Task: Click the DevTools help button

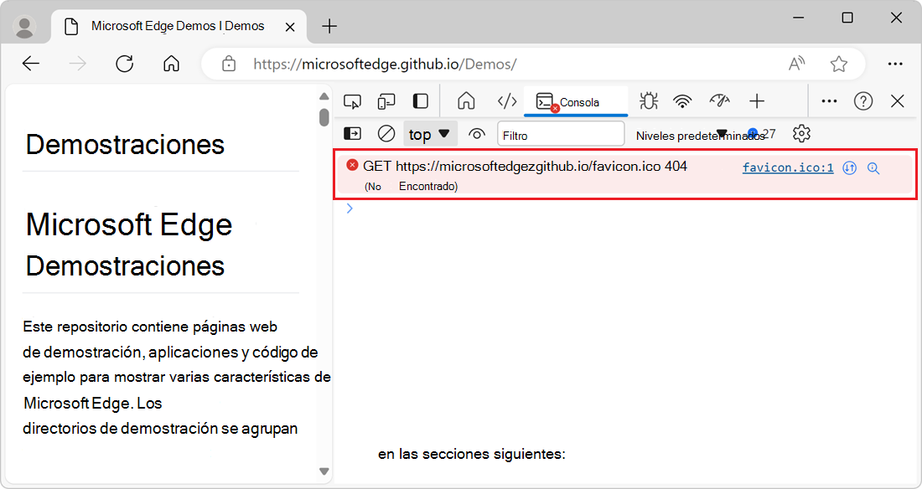Action: [862, 100]
